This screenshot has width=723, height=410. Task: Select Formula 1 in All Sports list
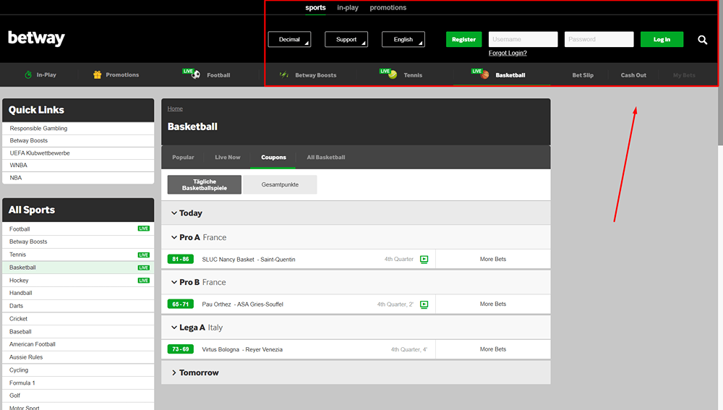pyautogui.click(x=78, y=383)
